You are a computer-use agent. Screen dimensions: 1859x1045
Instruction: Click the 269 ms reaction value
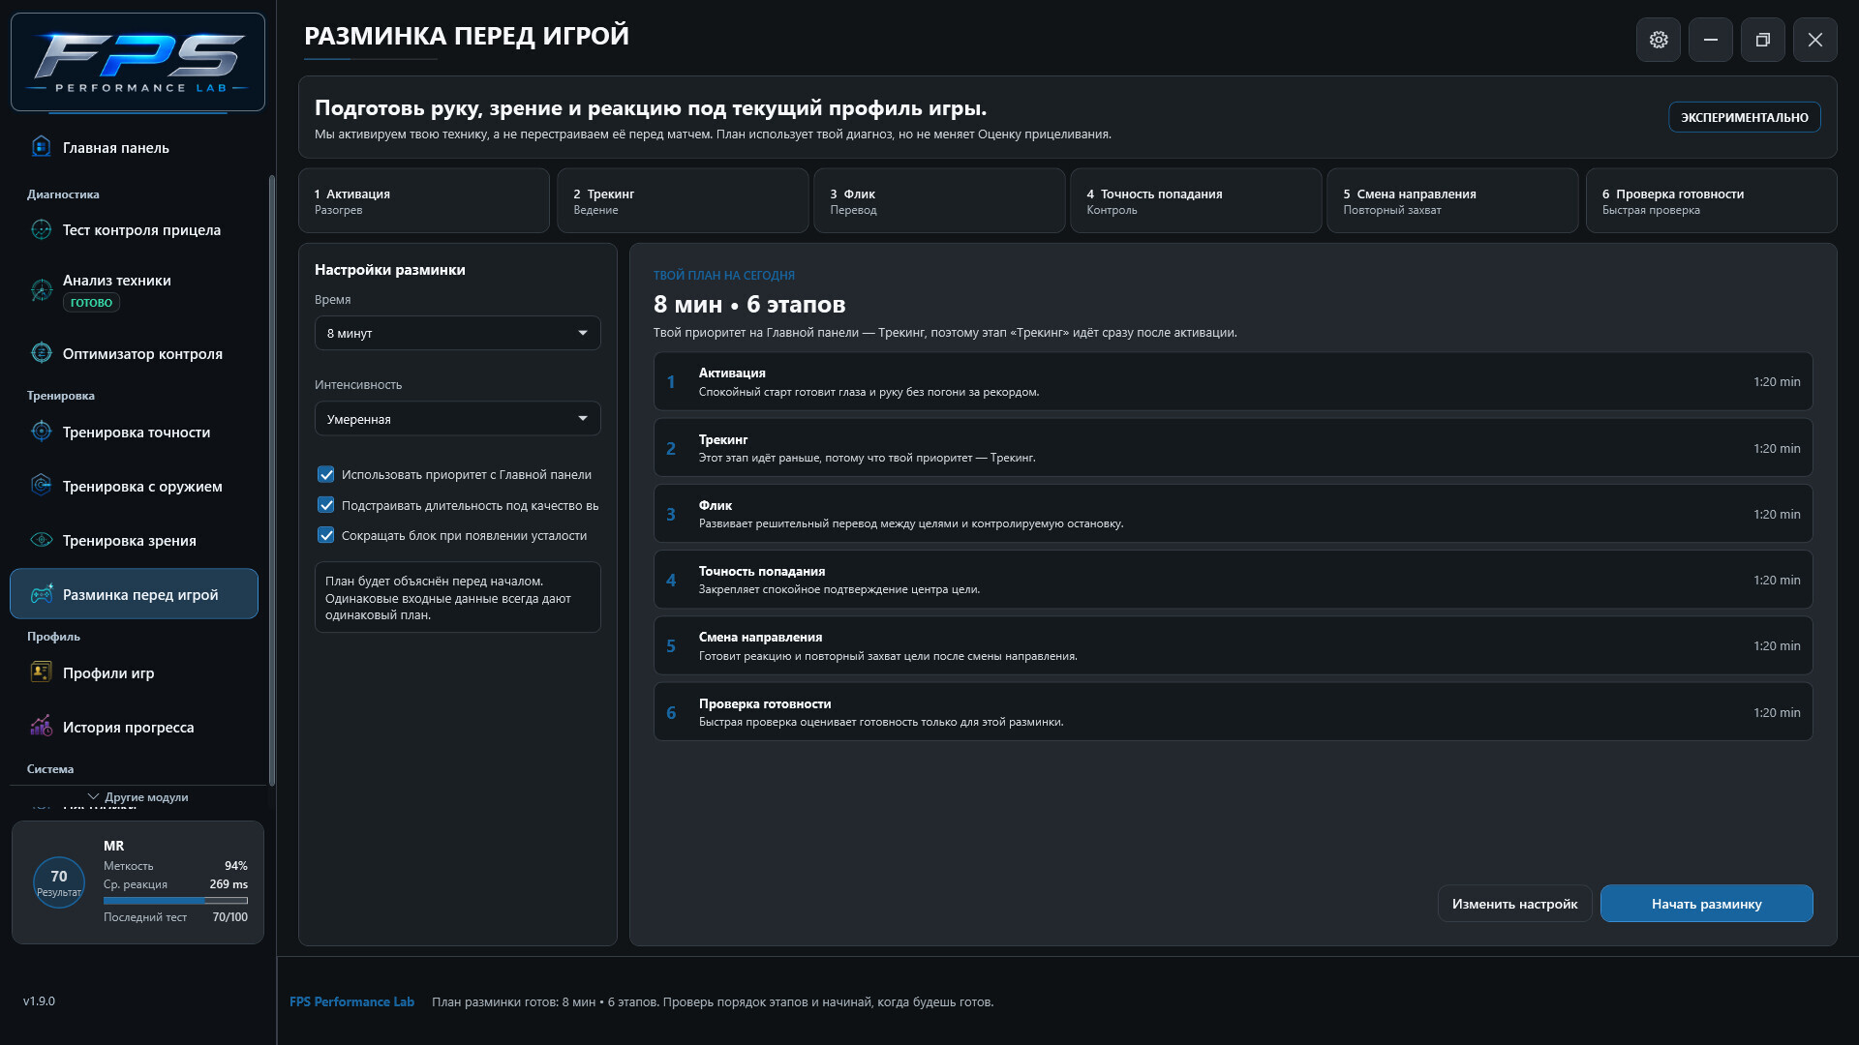[x=229, y=884]
